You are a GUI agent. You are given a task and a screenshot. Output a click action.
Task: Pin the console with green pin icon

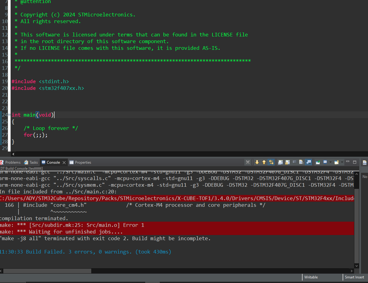click(x=318, y=162)
